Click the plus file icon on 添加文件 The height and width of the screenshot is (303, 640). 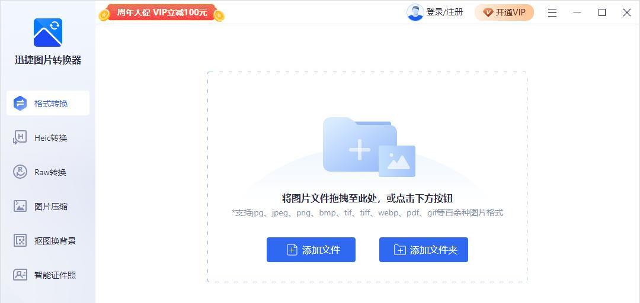pyautogui.click(x=292, y=250)
